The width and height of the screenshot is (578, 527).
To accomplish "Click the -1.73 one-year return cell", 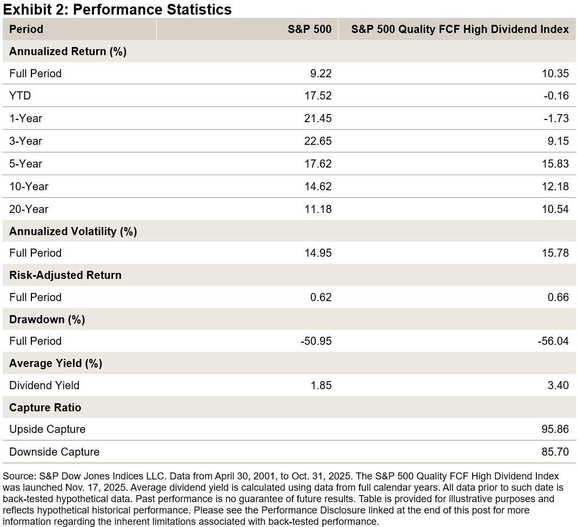I will pos(555,118).
